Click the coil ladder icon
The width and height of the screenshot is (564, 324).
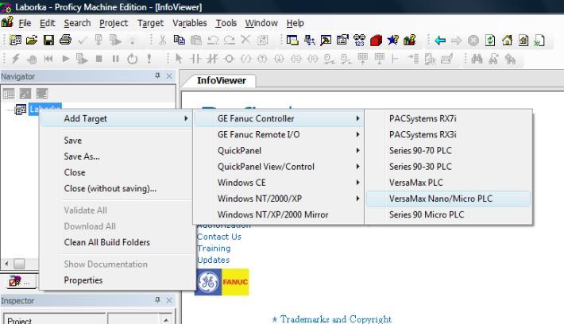(x=229, y=59)
